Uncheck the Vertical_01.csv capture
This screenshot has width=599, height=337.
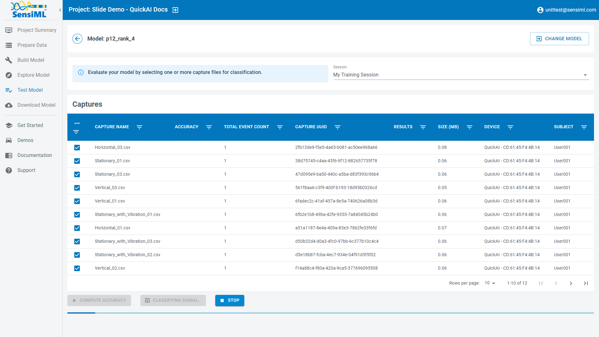[77, 201]
